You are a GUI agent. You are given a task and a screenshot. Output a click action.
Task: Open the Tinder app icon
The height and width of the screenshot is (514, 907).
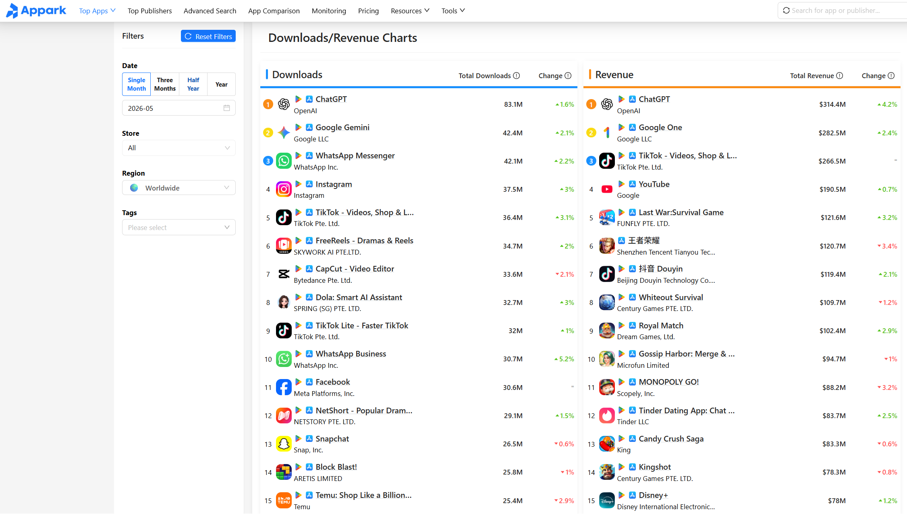(x=607, y=416)
